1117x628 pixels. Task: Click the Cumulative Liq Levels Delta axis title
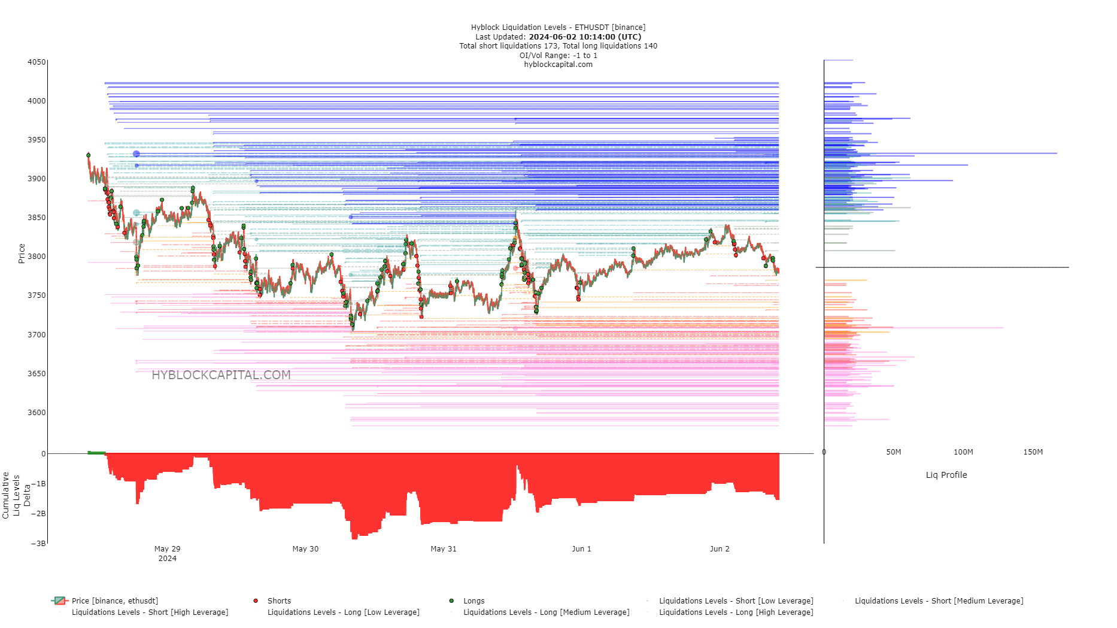16,495
